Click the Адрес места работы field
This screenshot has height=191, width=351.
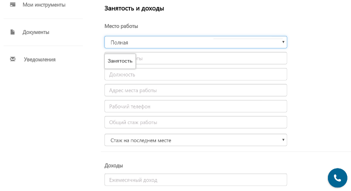click(196, 90)
